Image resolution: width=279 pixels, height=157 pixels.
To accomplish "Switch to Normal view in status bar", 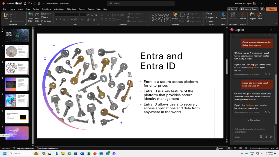I will 229,148.
